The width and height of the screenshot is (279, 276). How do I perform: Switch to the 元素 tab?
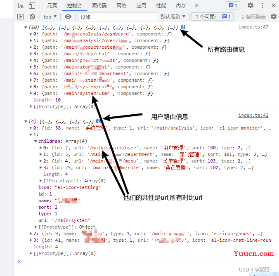[52, 5]
